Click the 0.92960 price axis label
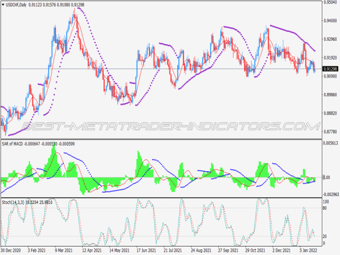Image resolution: width=340 pixels, height=255 pixels. 330,39
